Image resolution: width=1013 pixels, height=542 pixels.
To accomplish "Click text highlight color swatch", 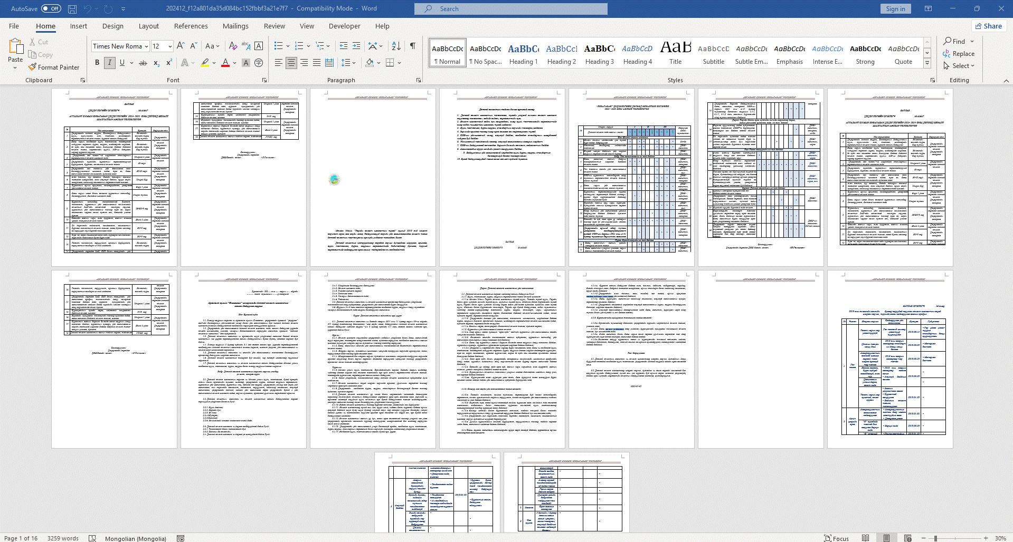I will tap(205, 63).
